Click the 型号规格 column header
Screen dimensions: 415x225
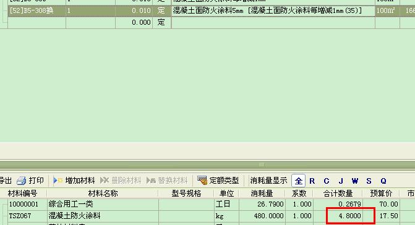coord(186,194)
